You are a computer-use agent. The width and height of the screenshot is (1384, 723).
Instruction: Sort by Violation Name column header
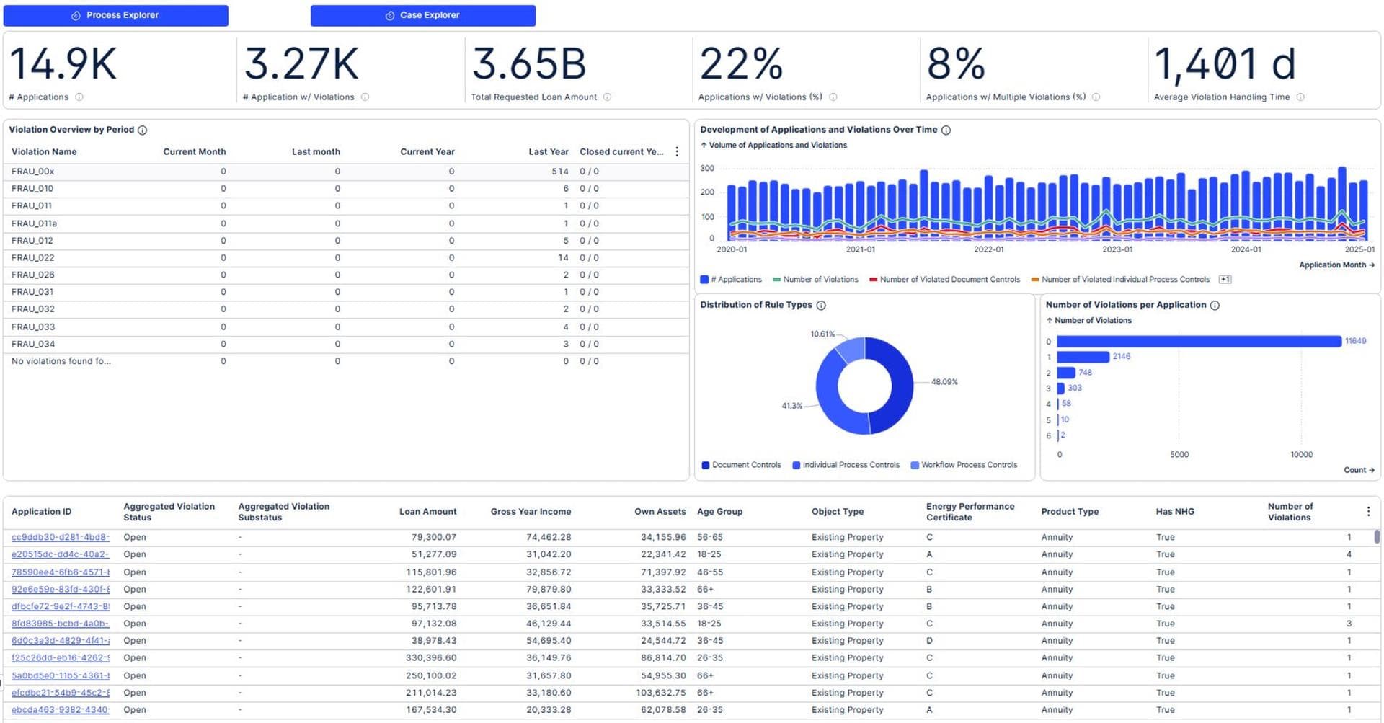tap(44, 152)
